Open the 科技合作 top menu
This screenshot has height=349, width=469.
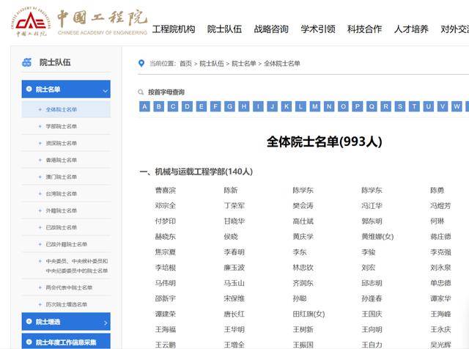tap(364, 29)
